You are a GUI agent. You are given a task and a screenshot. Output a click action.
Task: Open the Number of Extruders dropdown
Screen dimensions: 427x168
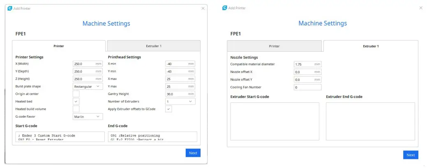180,101
